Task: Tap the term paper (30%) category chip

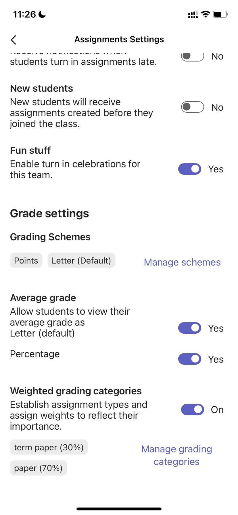Action: tap(49, 447)
